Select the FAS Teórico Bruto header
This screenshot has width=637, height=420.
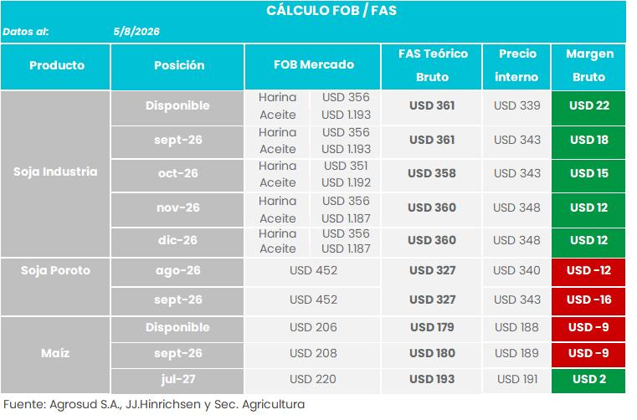click(x=432, y=67)
